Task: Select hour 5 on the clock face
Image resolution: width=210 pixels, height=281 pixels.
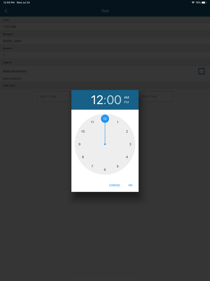Action: tap(118, 166)
